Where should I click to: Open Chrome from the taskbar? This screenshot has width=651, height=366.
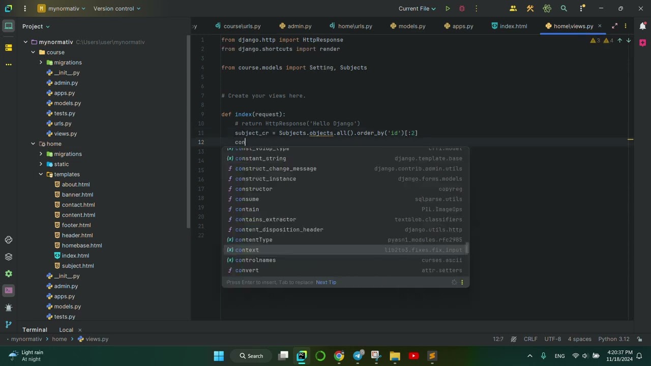click(339, 356)
